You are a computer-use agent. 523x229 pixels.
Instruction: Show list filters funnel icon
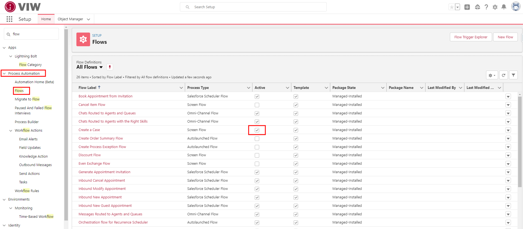click(x=513, y=75)
